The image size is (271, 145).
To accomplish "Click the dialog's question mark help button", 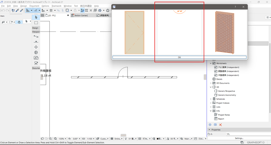I will (235, 7).
